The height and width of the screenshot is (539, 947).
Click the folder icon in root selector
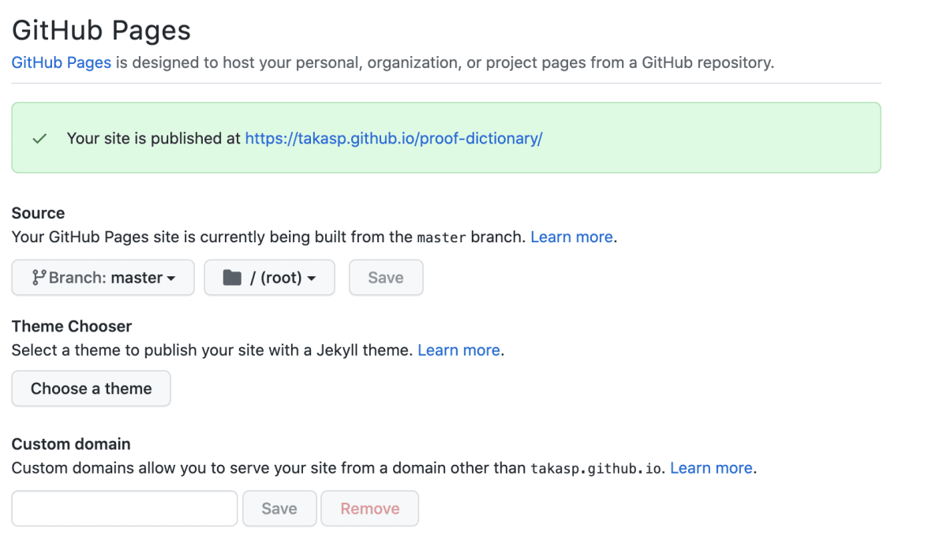coord(232,278)
